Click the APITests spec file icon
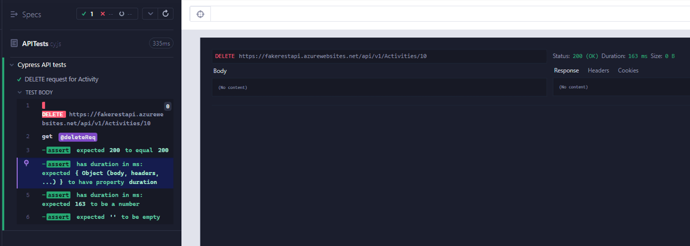 [x=14, y=43]
